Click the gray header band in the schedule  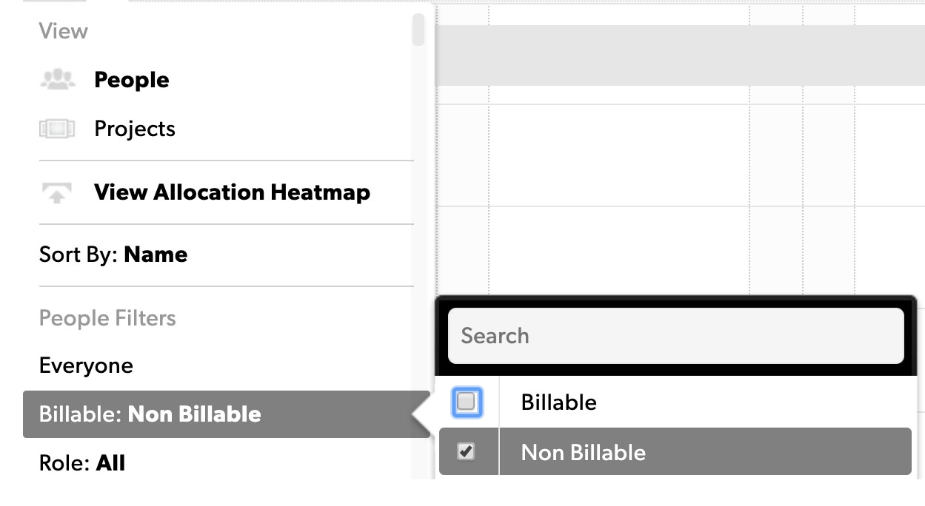click(x=680, y=55)
